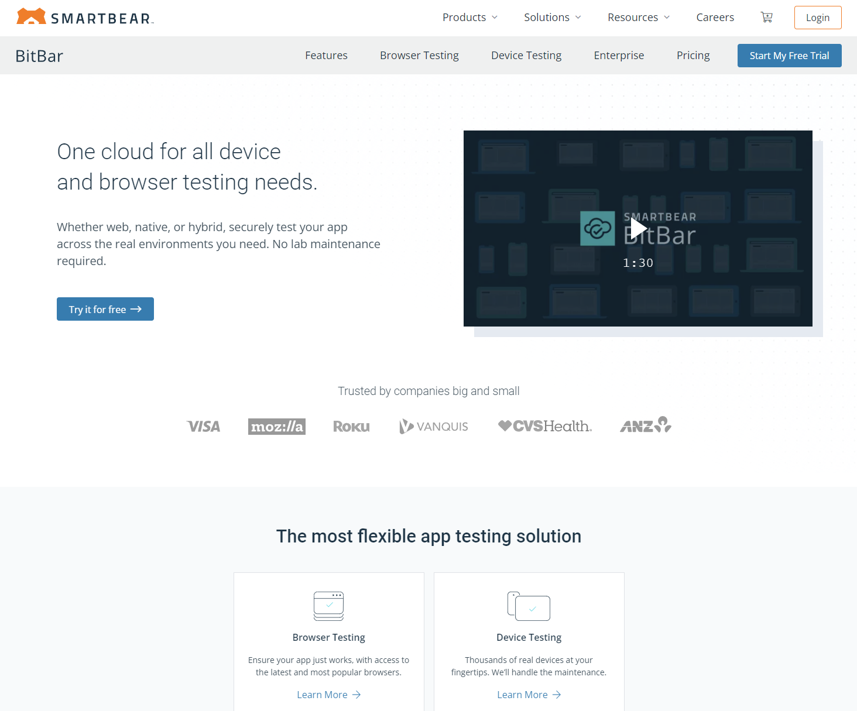This screenshot has height=711, width=857.
Task: Open the Solutions dropdown
Action: point(551,17)
